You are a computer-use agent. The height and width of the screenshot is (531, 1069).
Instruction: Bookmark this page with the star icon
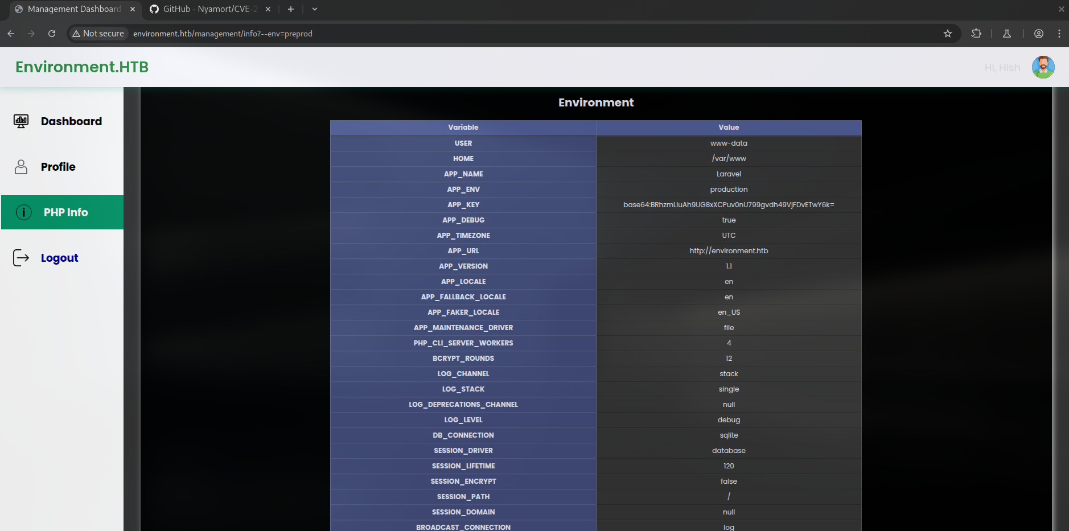(x=948, y=34)
